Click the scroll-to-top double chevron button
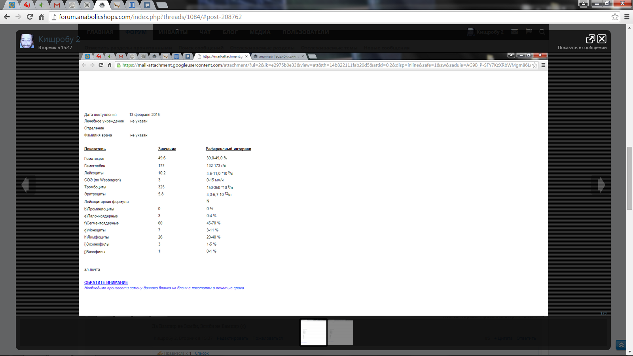The height and width of the screenshot is (356, 633). tap(621, 345)
